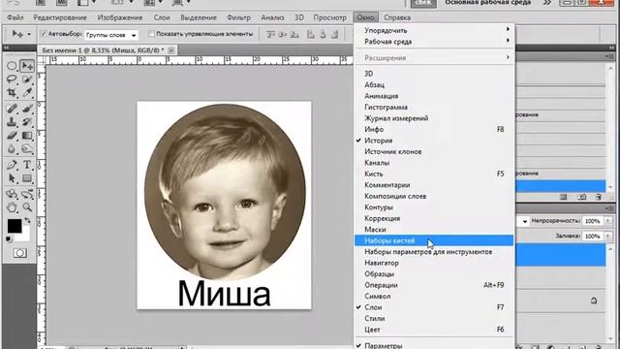Open the Редактирование menu
Screen dimensions: 620x349
click(x=60, y=17)
